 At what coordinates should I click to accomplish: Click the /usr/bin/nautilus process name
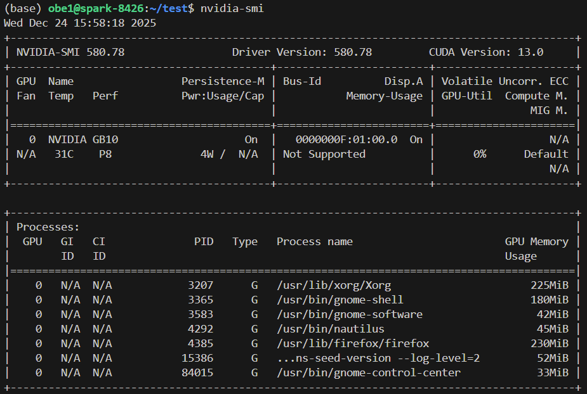331,329
